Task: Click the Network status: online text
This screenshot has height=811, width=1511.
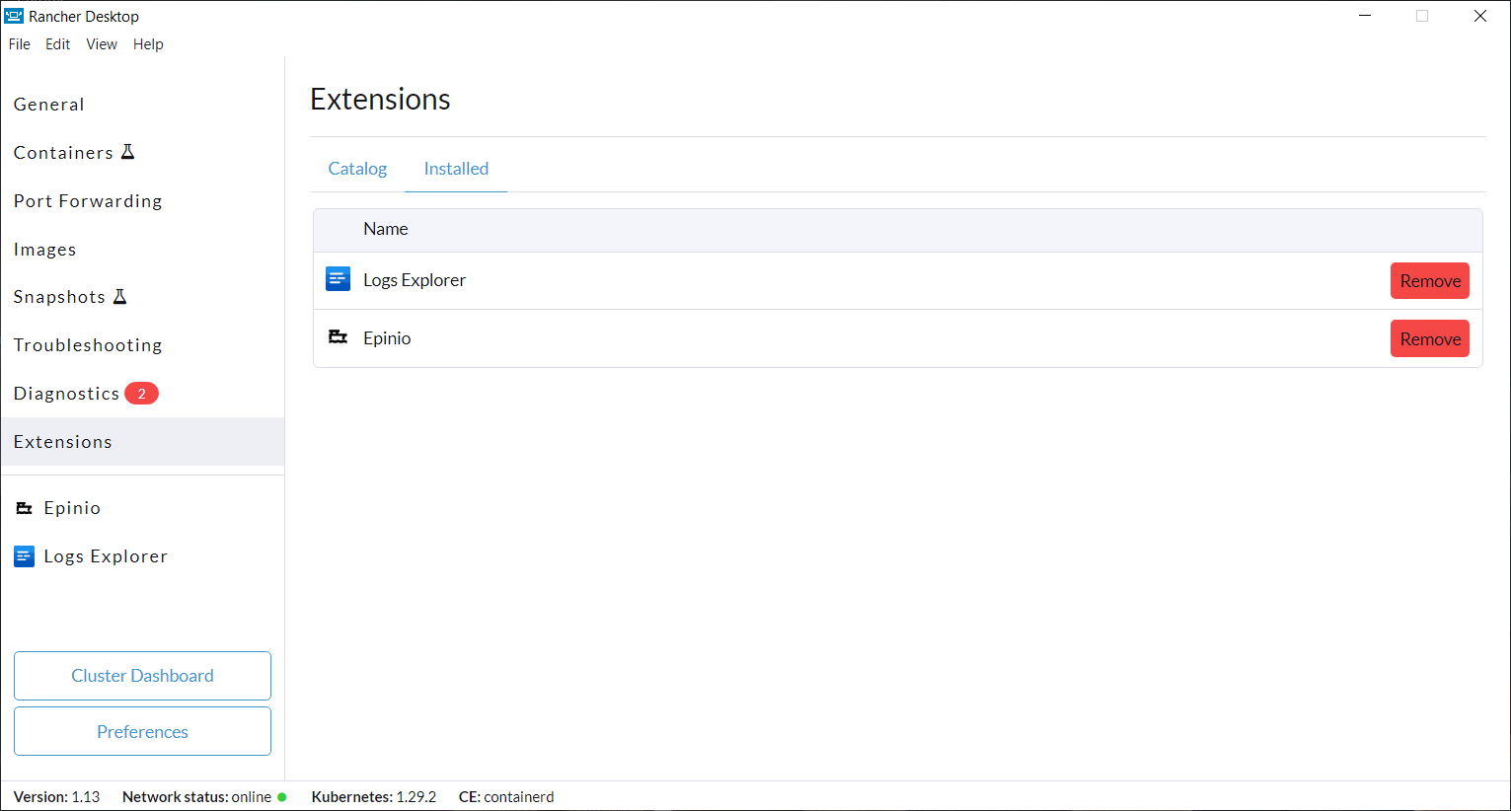Action: (x=196, y=797)
